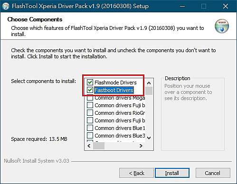237x184 pixels.
Task: Select the Common drivers Blue1 label
Action: click(120, 128)
